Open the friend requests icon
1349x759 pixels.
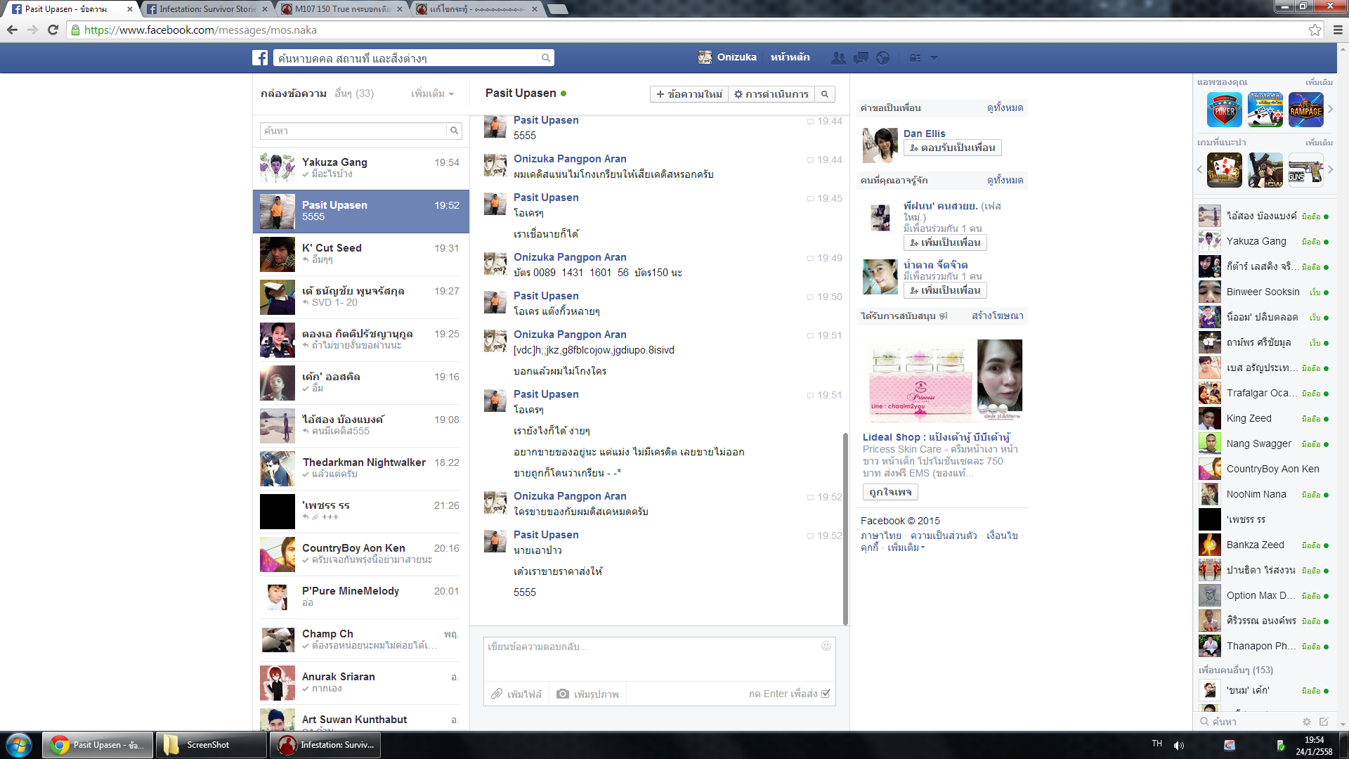[838, 58]
